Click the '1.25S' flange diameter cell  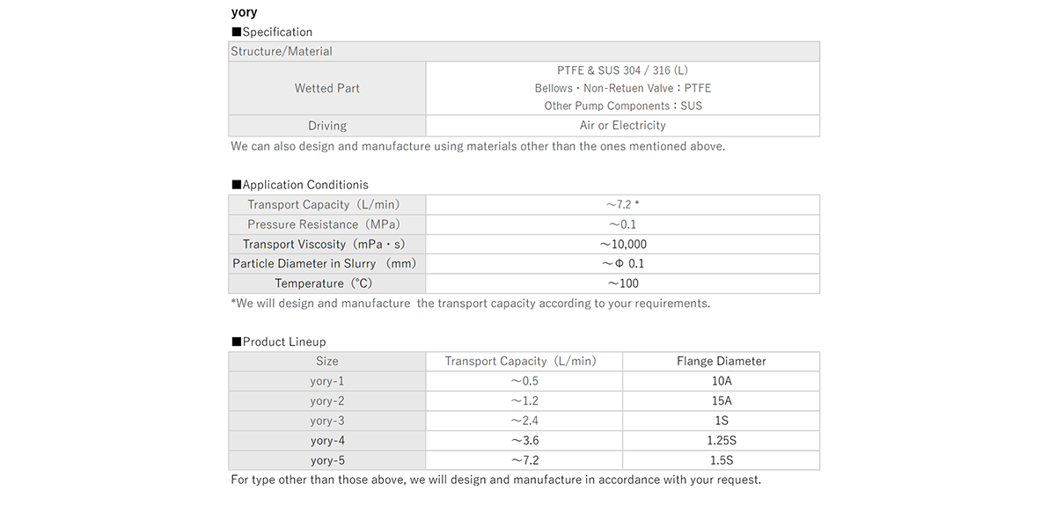722,441
